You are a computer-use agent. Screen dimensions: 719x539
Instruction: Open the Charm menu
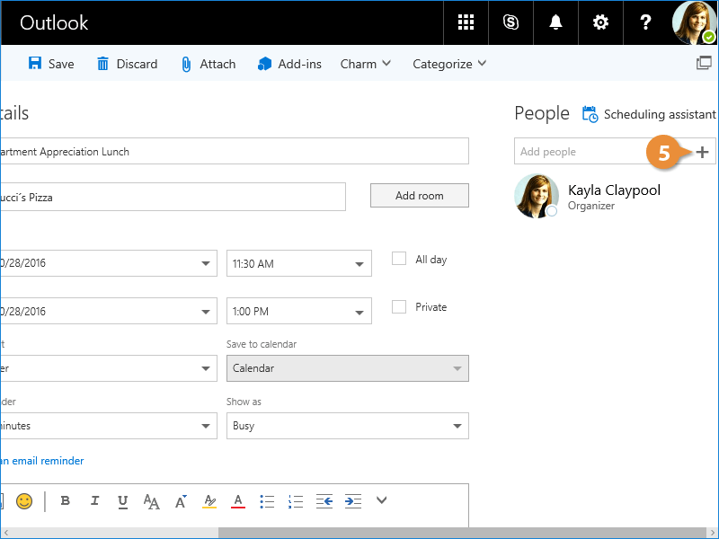pyautogui.click(x=365, y=64)
